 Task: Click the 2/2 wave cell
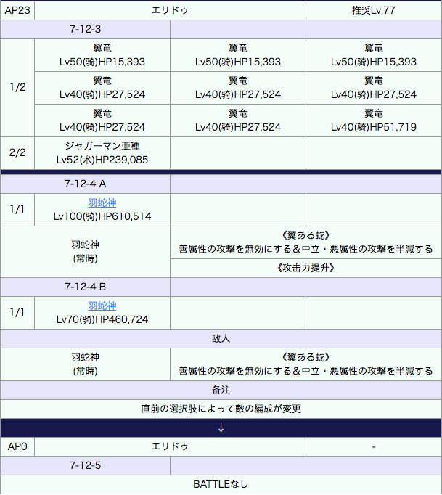click(x=17, y=153)
